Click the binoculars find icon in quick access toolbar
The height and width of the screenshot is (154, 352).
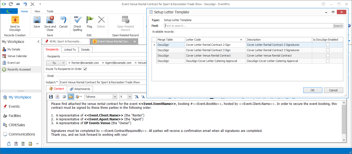pos(18,4)
